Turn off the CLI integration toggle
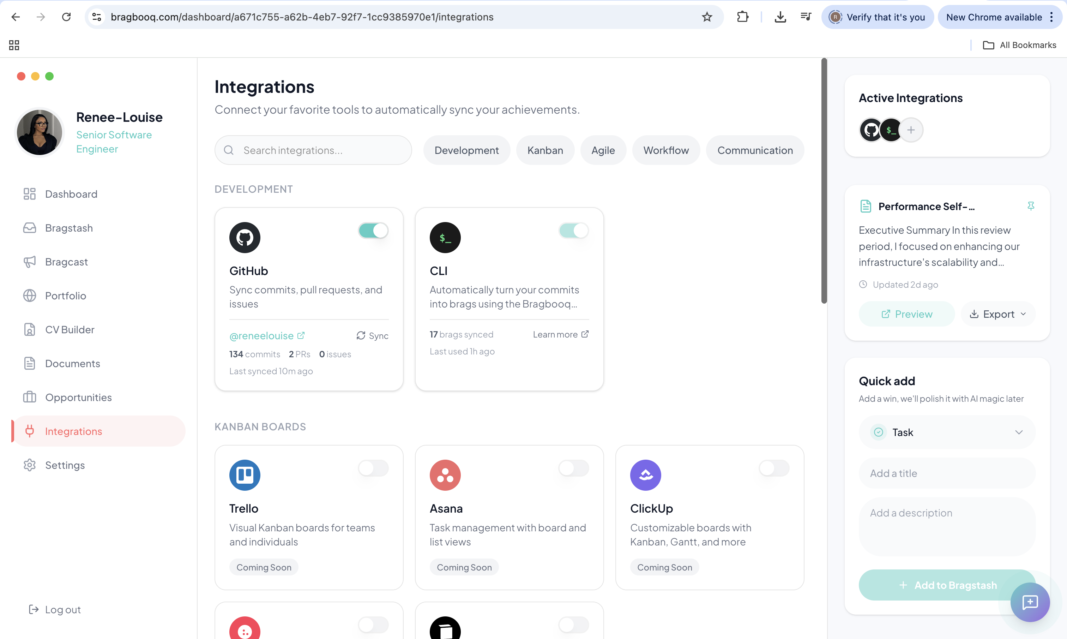 573,231
